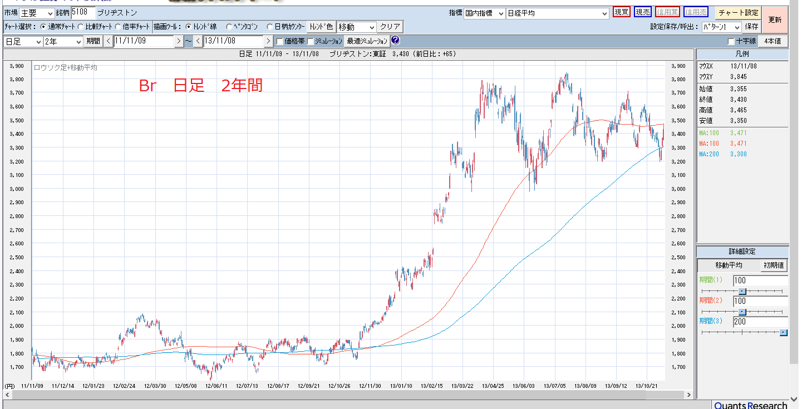The height and width of the screenshot is (409, 802).
Task: Open the help question mark icon
Action: [x=395, y=41]
